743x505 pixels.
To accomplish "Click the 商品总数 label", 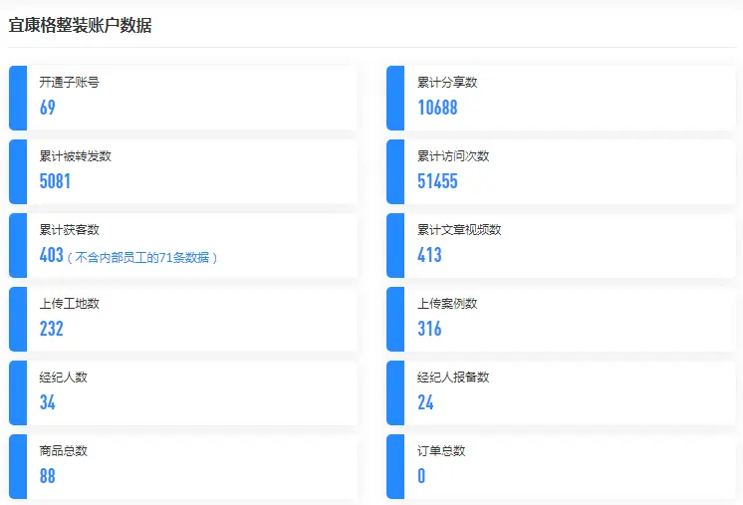I will coord(64,450).
